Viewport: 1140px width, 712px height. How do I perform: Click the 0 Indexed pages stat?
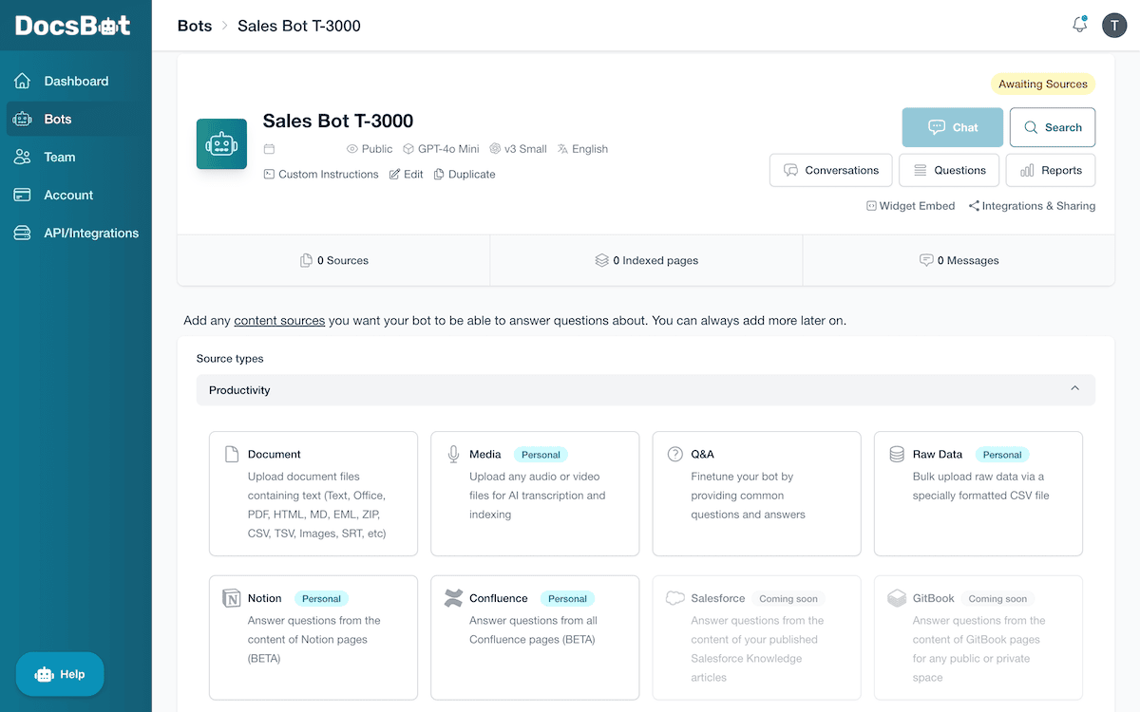coord(646,260)
